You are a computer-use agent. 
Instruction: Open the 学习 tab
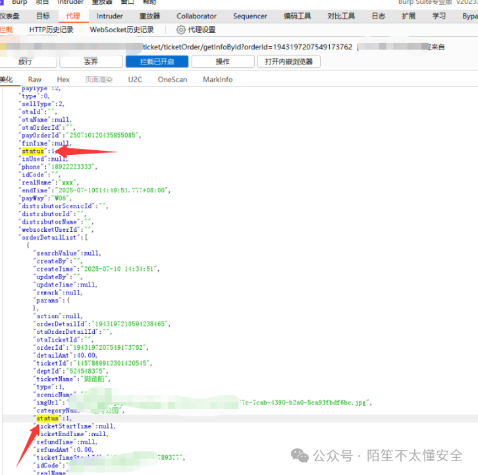439,16
